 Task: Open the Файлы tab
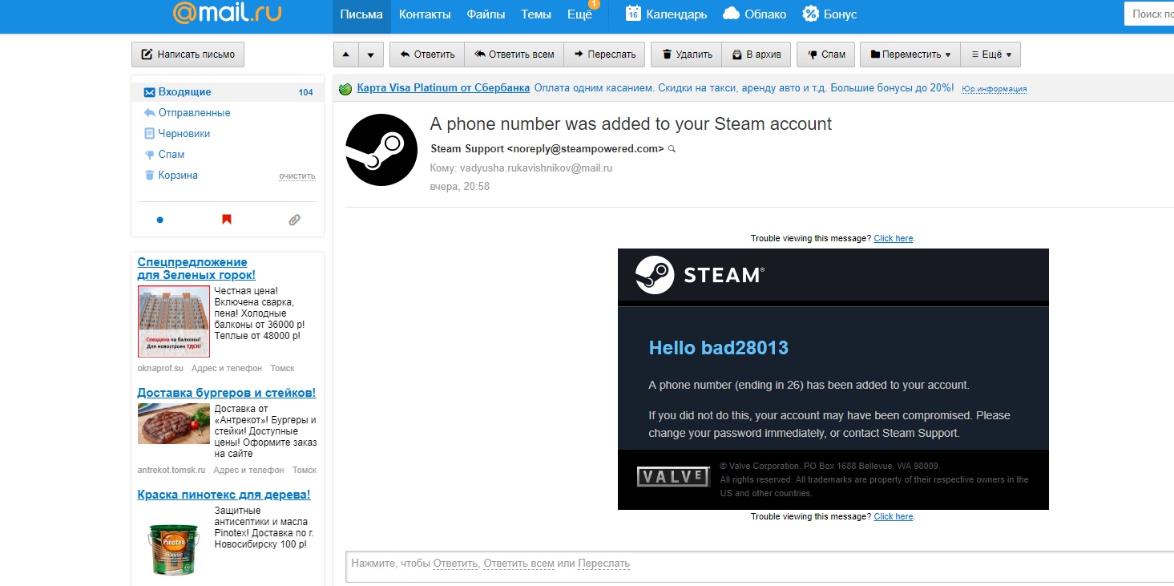[486, 14]
